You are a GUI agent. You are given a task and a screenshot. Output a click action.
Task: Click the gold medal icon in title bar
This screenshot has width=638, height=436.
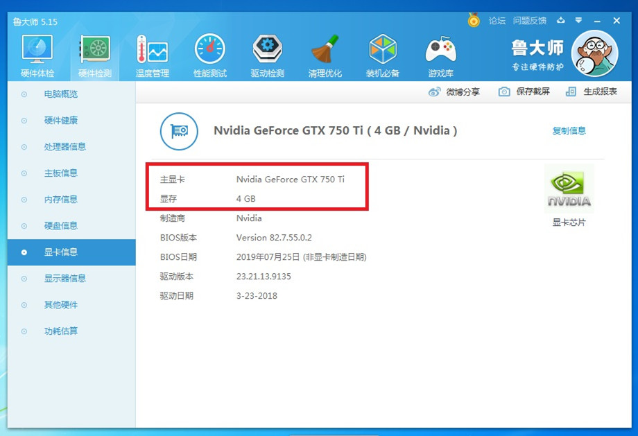pyautogui.click(x=474, y=20)
